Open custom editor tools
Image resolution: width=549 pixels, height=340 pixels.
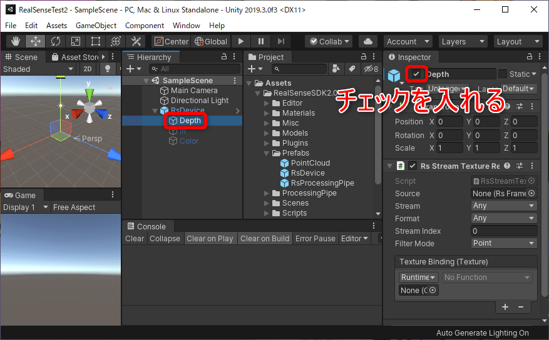tap(136, 42)
